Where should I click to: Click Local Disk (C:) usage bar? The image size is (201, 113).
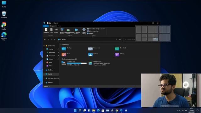pos(77,63)
